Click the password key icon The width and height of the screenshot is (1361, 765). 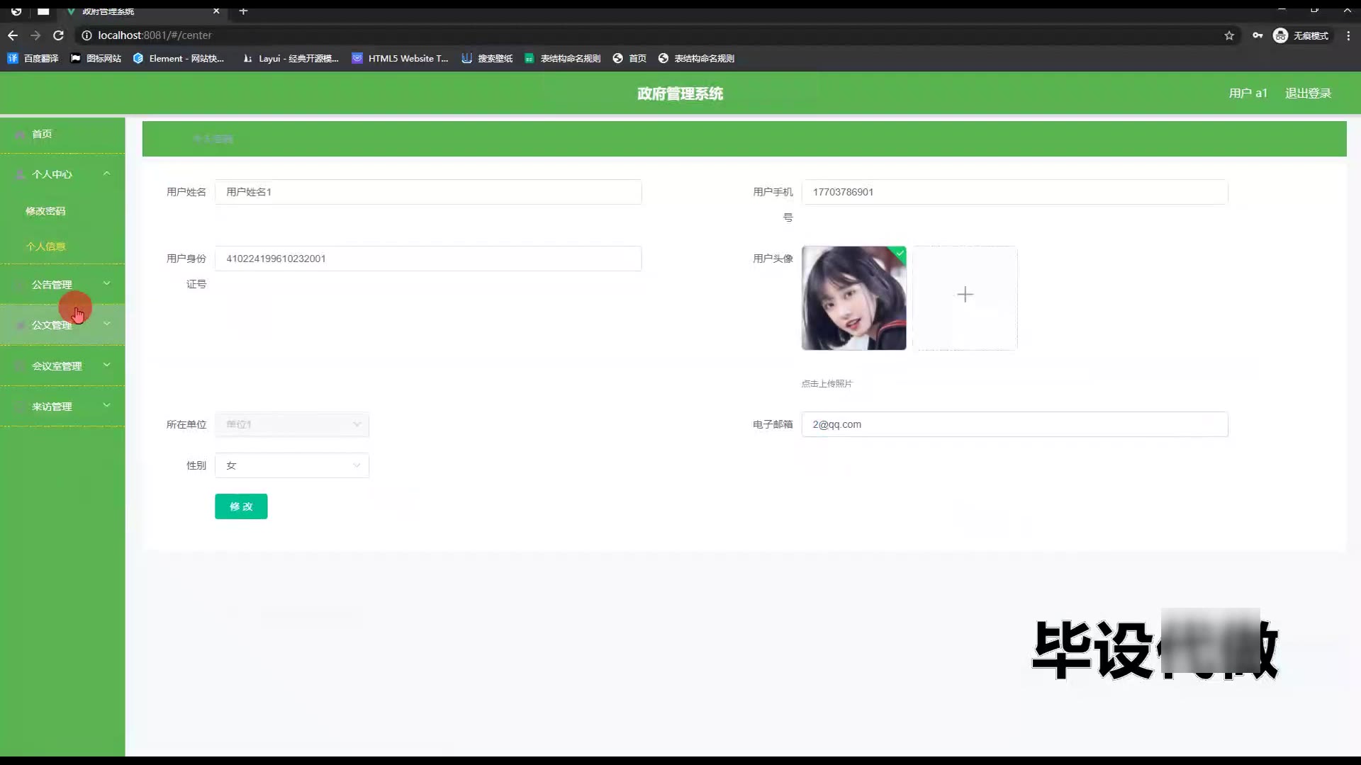[1258, 35]
